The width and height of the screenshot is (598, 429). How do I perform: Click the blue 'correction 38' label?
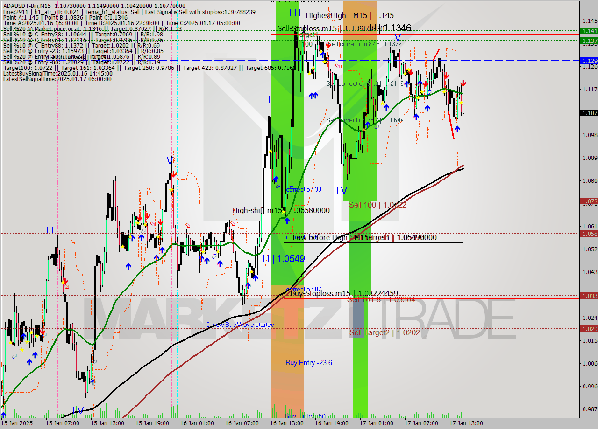(304, 189)
